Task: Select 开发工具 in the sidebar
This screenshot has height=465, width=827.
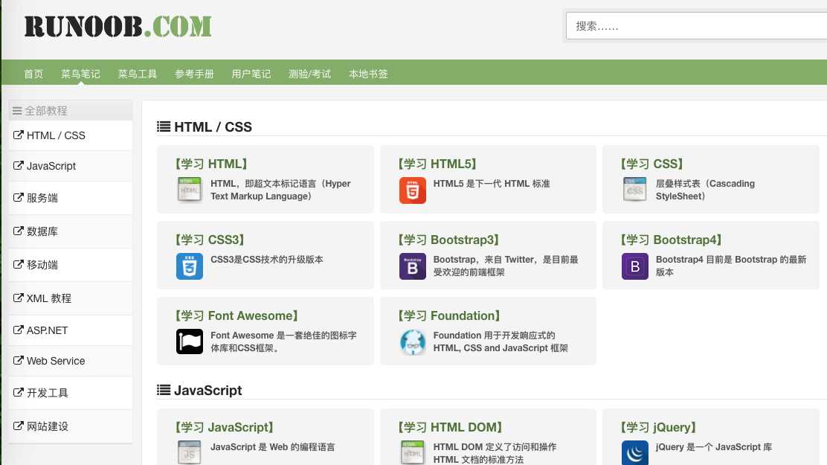Action: [71, 393]
